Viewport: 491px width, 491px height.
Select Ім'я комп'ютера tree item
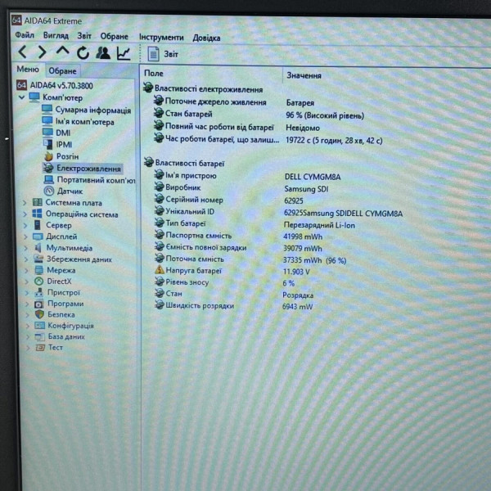78,121
